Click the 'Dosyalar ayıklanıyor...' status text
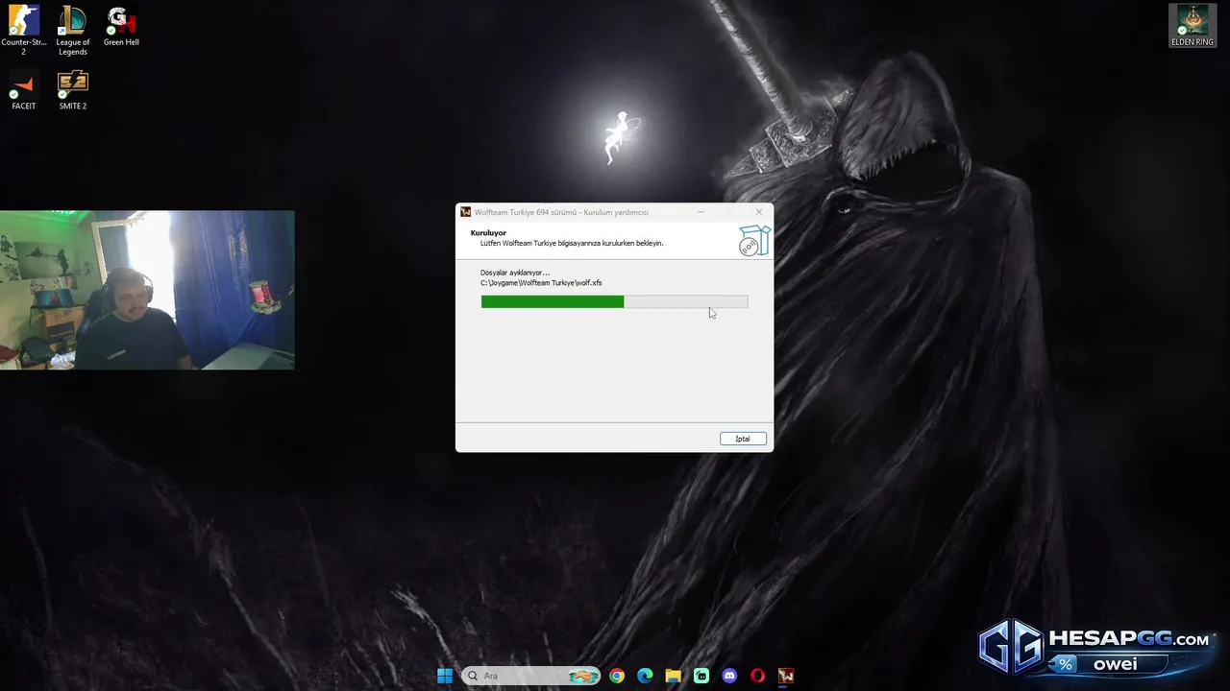This screenshot has width=1230, height=691. [x=515, y=273]
